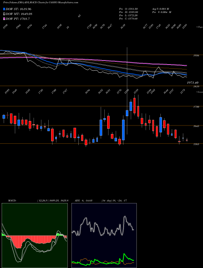
Task: Click the 'Pre H: 1589.30' value
Action: point(128,12)
